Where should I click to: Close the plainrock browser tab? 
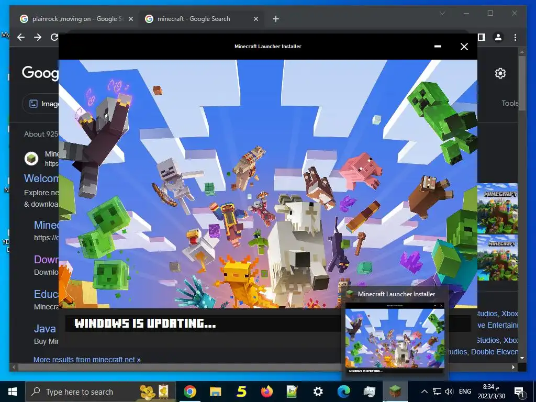[x=130, y=19]
